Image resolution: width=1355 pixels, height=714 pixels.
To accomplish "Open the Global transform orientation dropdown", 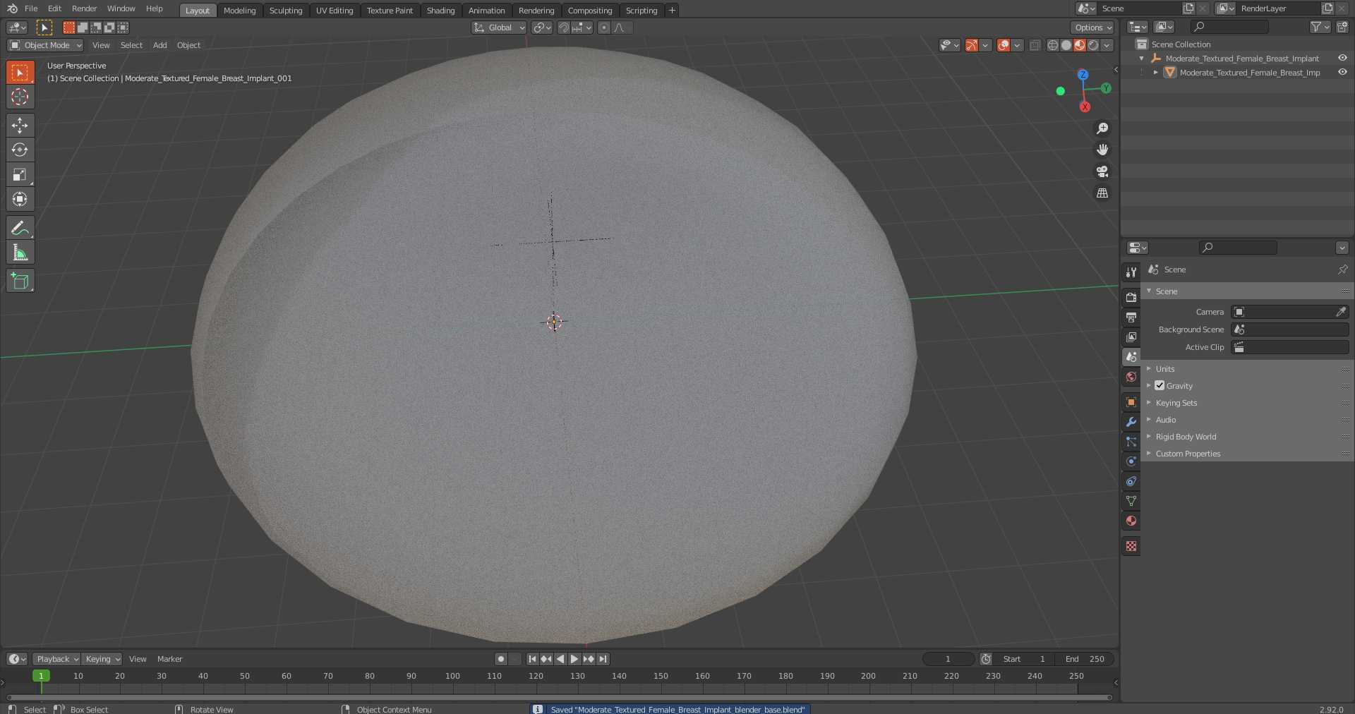I will [x=499, y=28].
